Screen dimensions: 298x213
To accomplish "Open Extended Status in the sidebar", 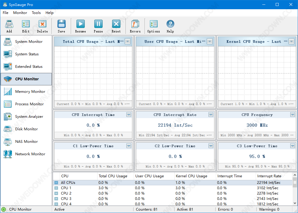I will click(26, 67).
